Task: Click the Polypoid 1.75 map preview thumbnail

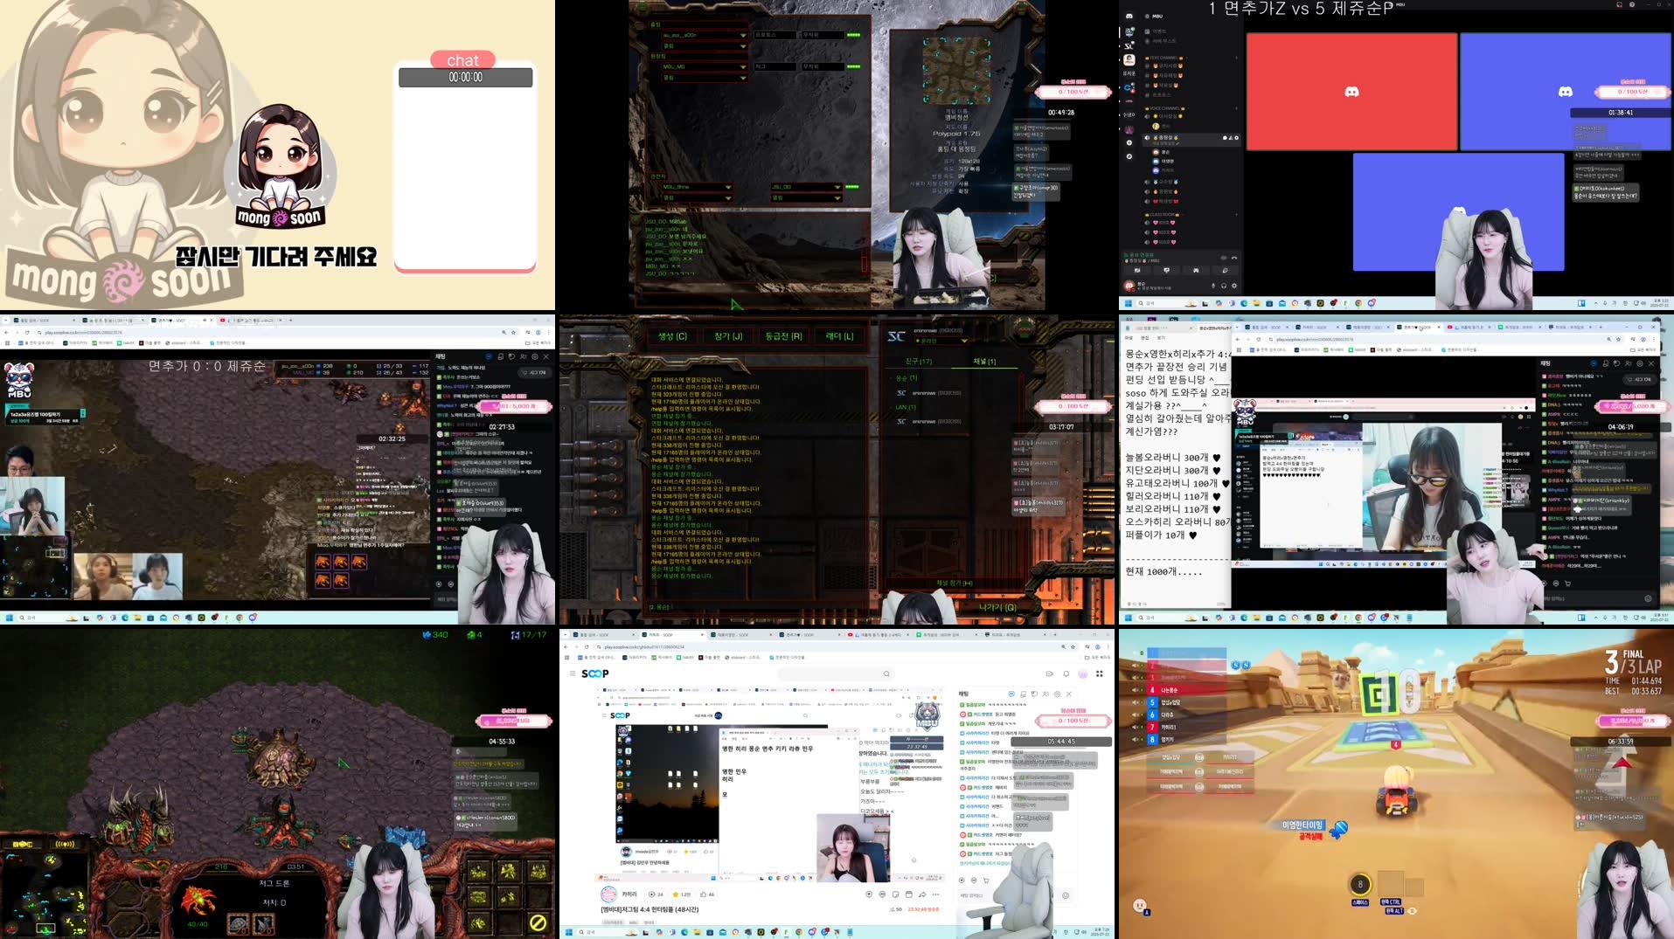Action: pyautogui.click(x=957, y=70)
